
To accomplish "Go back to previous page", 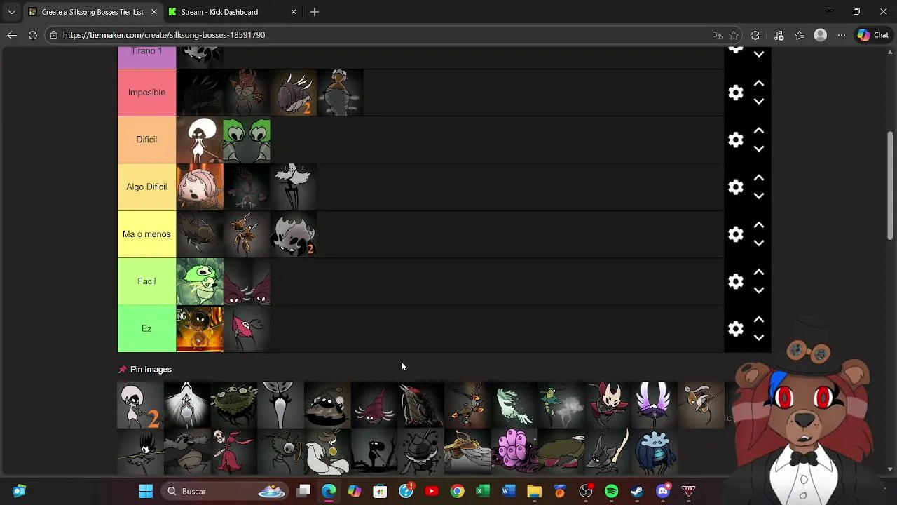I will 12,35.
